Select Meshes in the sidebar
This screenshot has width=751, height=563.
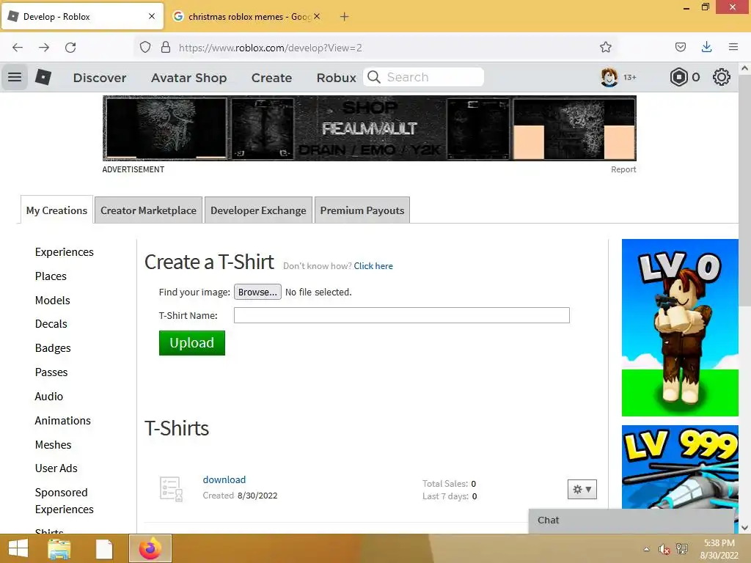53,445
